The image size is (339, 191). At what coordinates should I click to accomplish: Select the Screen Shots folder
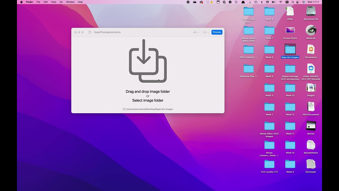(290, 30)
